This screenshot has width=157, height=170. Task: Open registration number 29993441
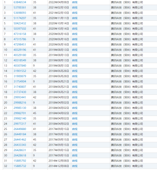(x=20, y=97)
